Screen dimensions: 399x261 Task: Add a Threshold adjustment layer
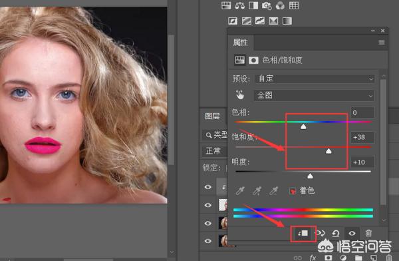point(260,21)
